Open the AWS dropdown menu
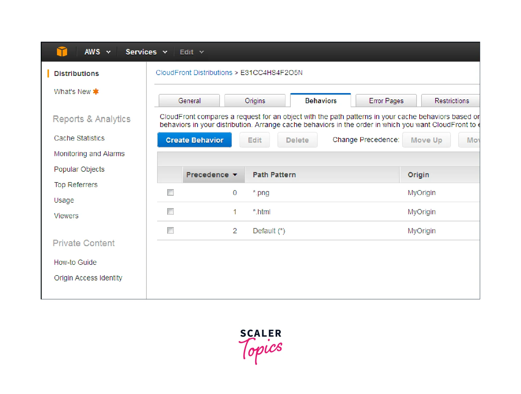The height and width of the screenshot is (394, 521). coord(97,52)
